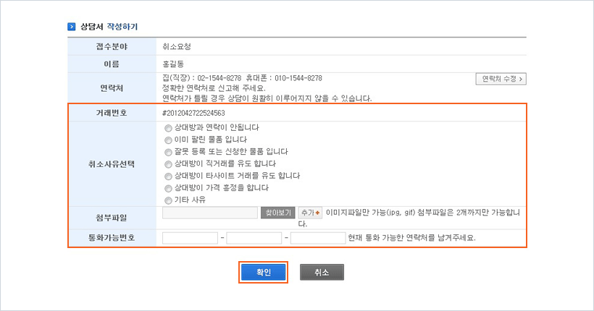Click the attachment file path field

(x=209, y=213)
